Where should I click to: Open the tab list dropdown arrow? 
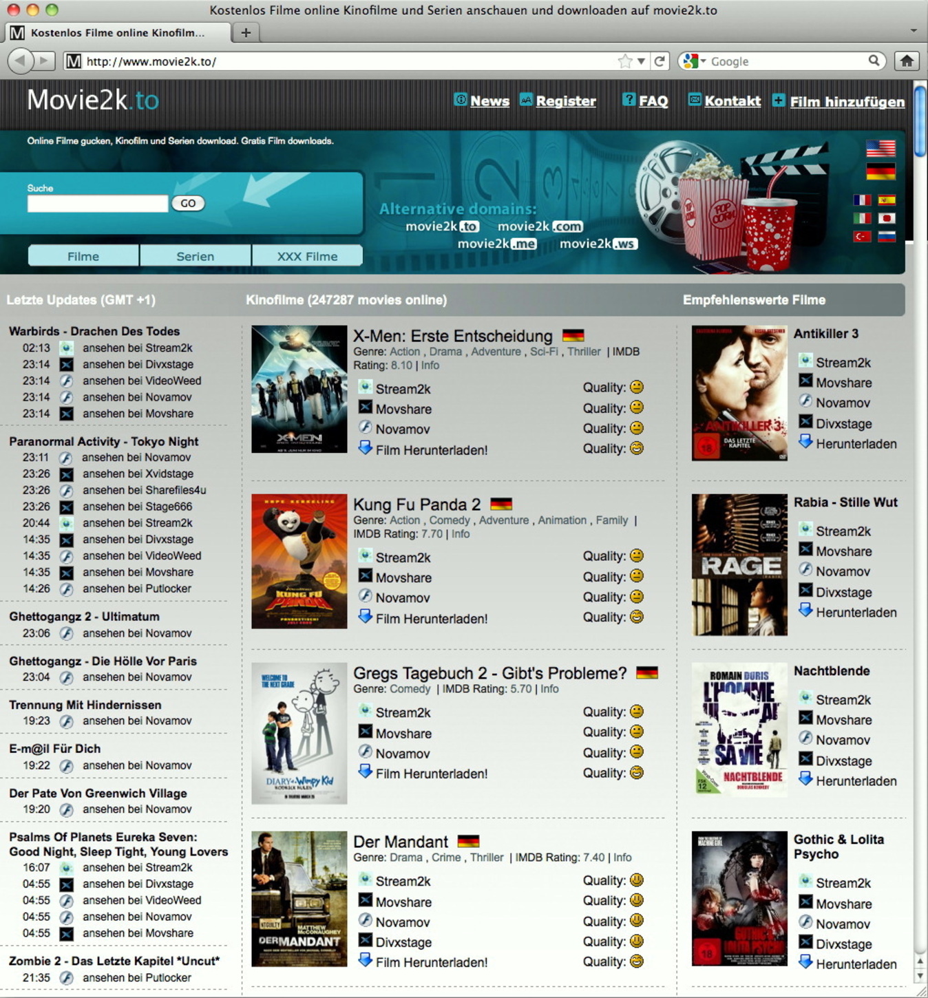[x=914, y=30]
